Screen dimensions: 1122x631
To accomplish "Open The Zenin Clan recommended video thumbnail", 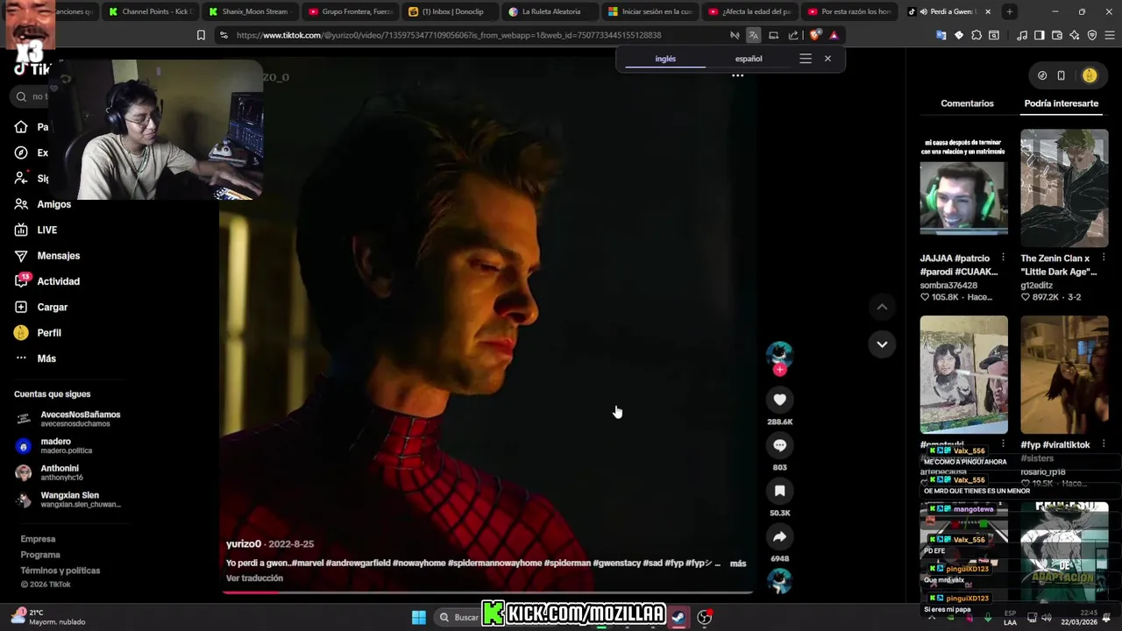I will point(1064,188).
